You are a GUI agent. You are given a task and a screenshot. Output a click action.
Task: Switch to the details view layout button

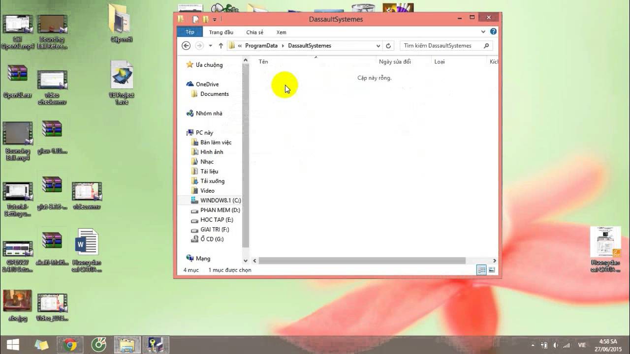482,270
